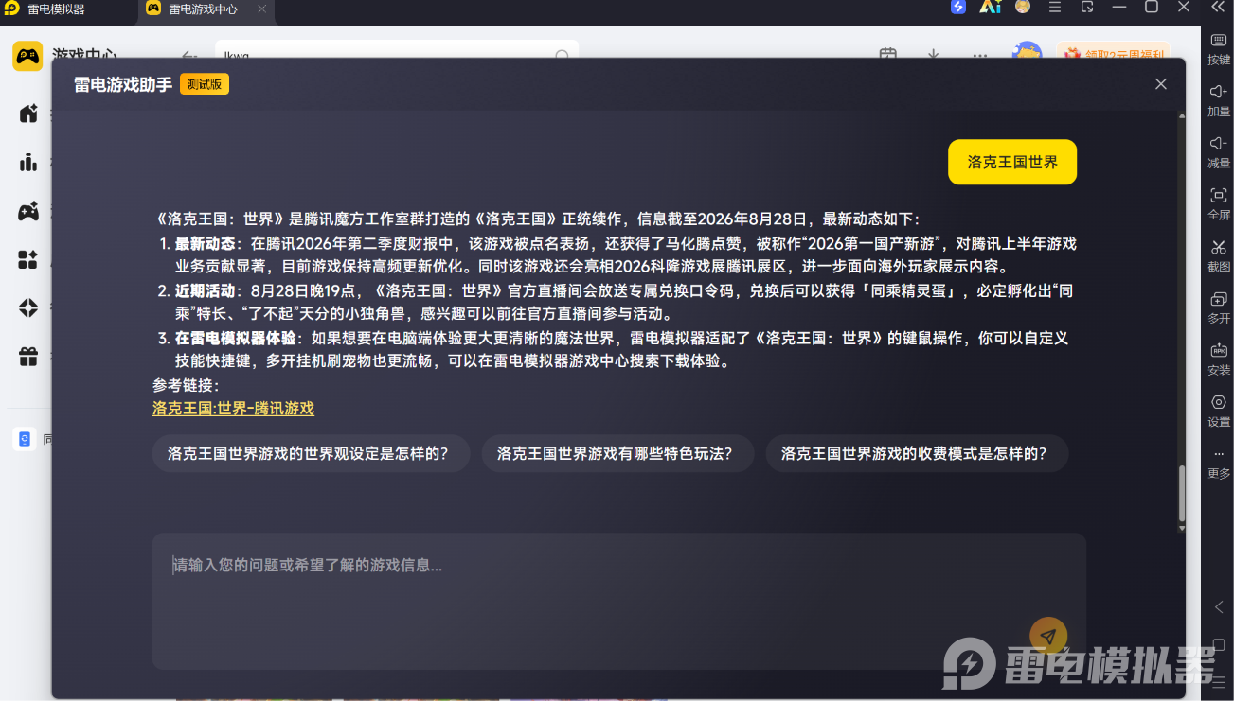Close the 雷电游戏中心 tab
The width and height of the screenshot is (1234, 701).
click(262, 9)
